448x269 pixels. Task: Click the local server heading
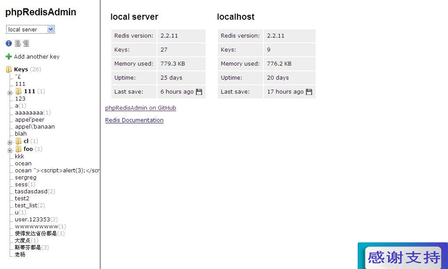pos(134,17)
